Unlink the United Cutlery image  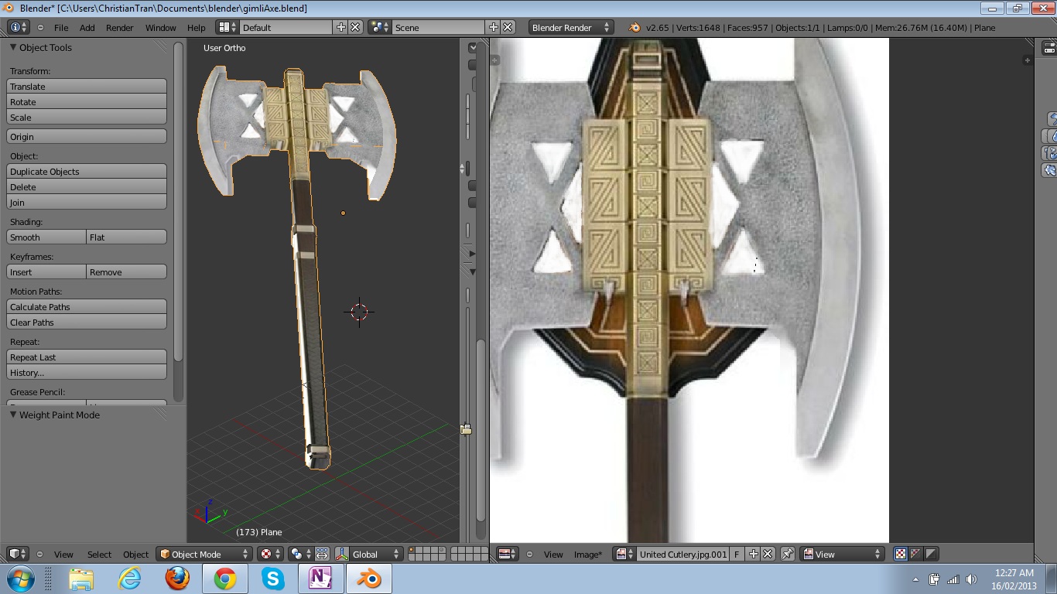(768, 554)
